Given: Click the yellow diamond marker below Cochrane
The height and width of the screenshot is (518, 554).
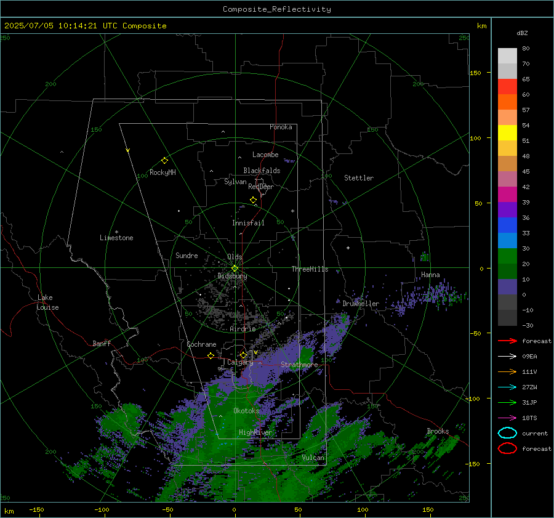Looking at the screenshot, I should [x=211, y=355].
